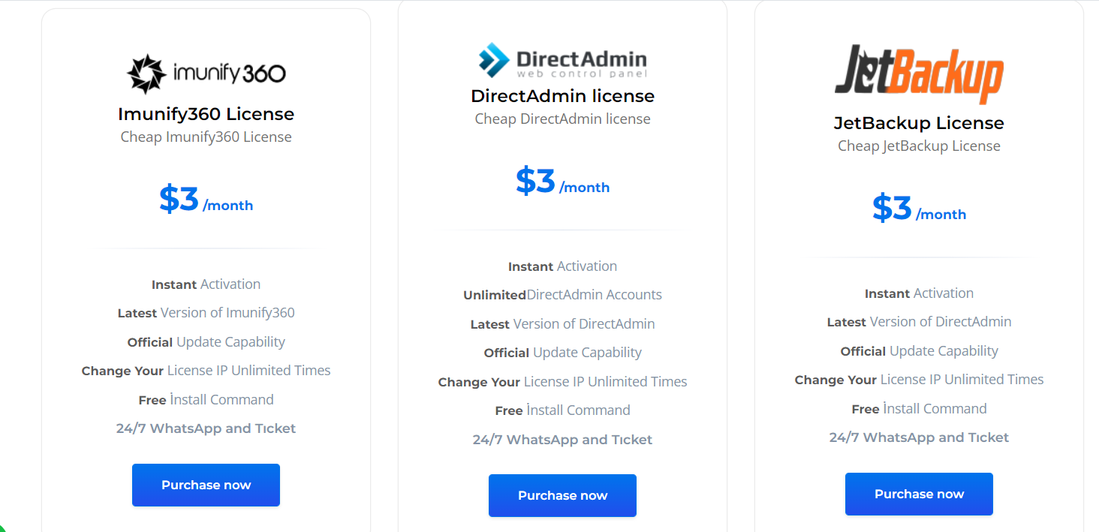This screenshot has height=532, width=1099.
Task: Click the $3 /month price on JetBackup card
Action: coord(919,209)
